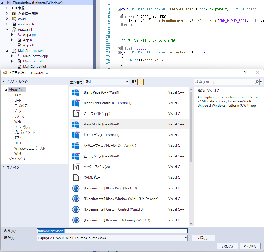
Task: Select the テスト category
Action: tap(18, 137)
